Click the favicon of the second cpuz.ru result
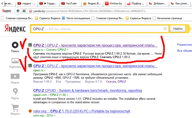The height and width of the screenshot is (118, 192). click(x=30, y=66)
